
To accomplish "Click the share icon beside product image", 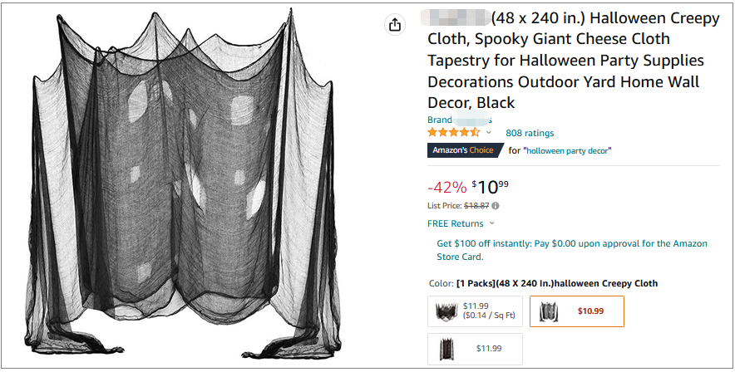I will (395, 25).
